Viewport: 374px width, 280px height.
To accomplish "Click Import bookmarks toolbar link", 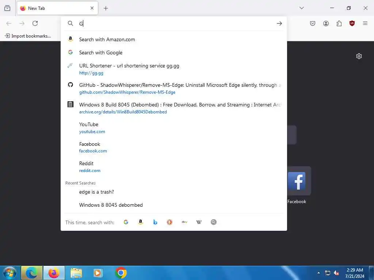I will (x=28, y=36).
